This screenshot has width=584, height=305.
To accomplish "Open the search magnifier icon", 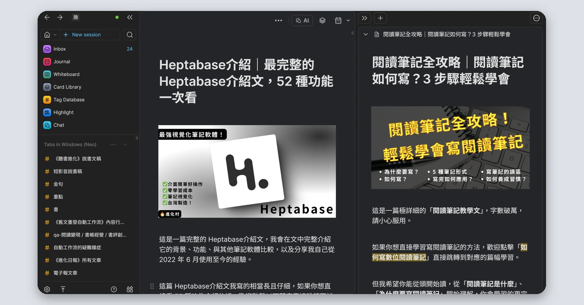I will (130, 35).
